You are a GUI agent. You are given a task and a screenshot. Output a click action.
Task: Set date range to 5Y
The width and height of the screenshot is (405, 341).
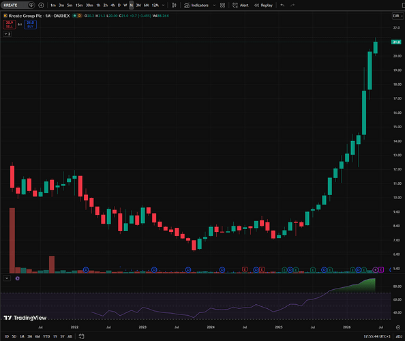click(62, 336)
